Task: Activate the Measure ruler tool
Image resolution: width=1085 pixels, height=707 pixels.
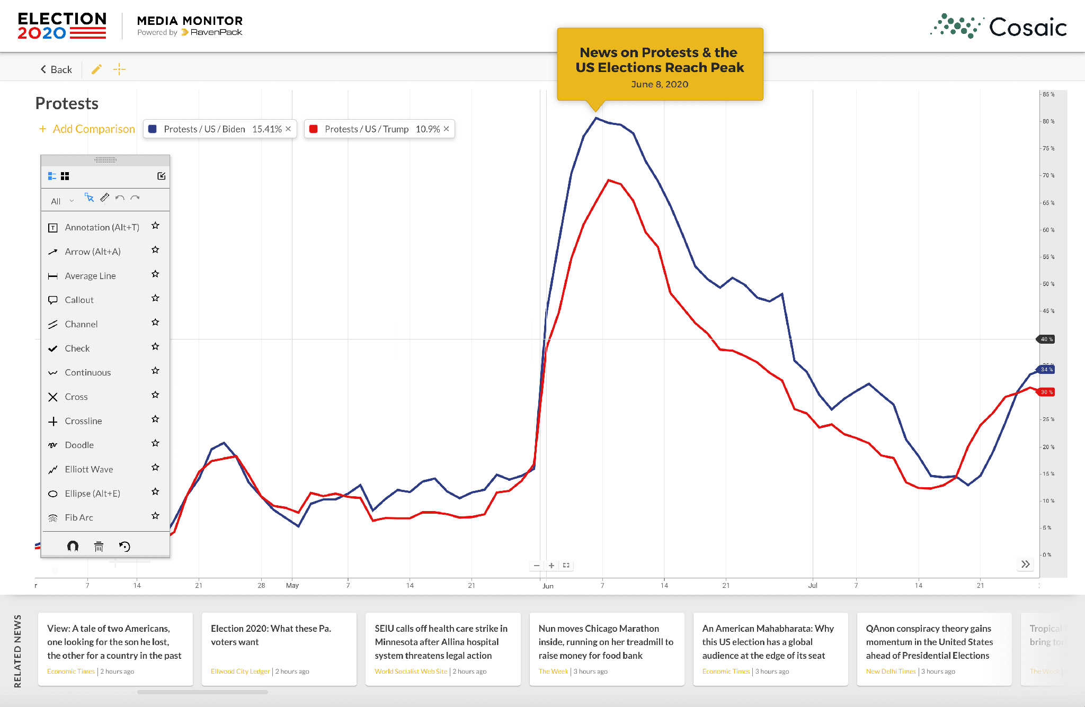Action: (104, 198)
